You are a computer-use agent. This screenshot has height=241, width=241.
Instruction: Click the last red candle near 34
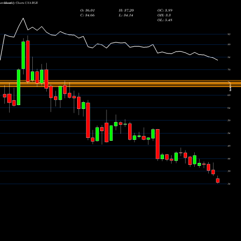coord(218,180)
